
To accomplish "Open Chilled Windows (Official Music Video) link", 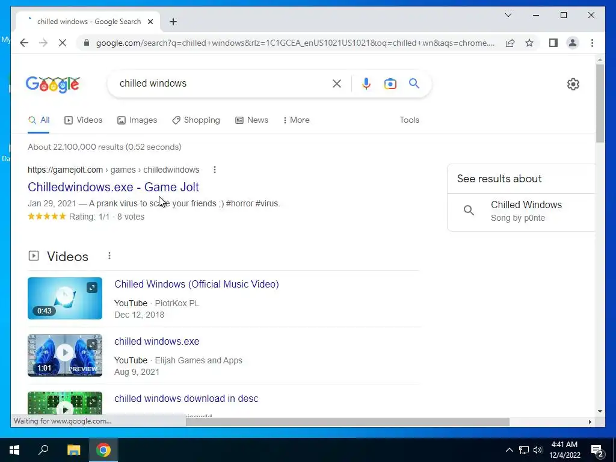I will (x=197, y=284).
